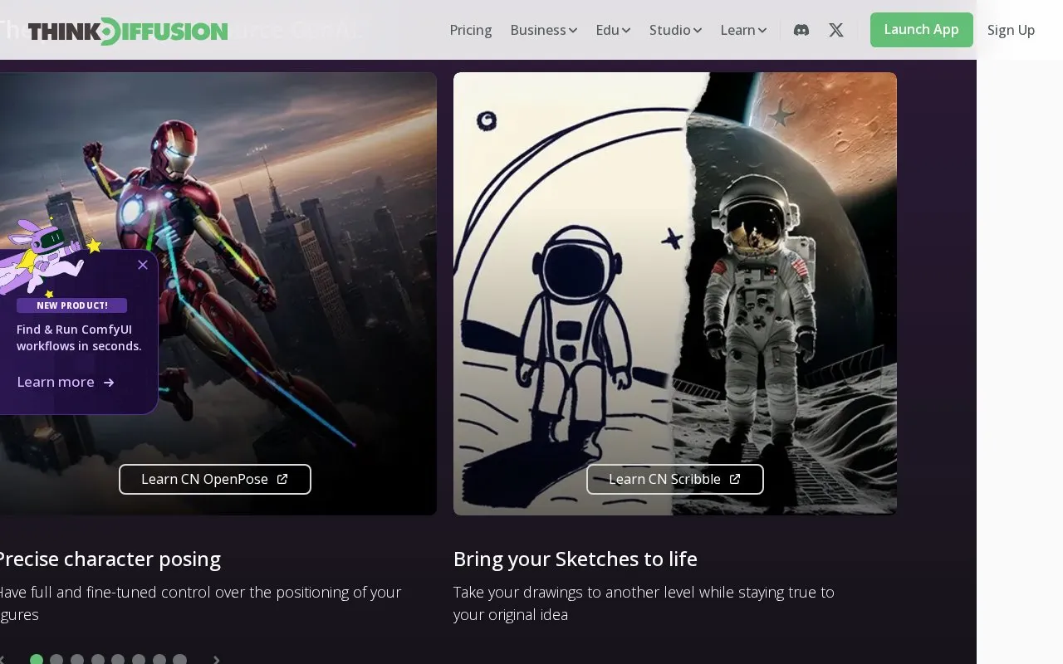Open the Learn CN OpenPose button
1063x664 pixels.
pyautogui.click(x=215, y=479)
